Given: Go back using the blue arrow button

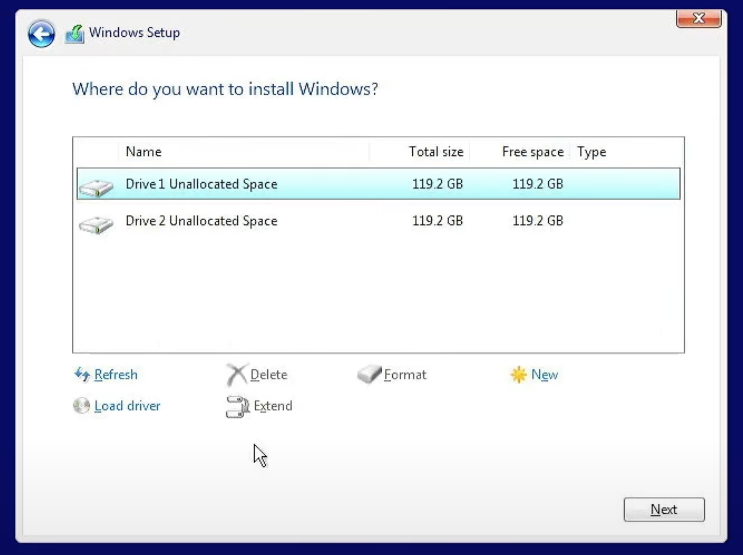Looking at the screenshot, I should click(x=41, y=34).
